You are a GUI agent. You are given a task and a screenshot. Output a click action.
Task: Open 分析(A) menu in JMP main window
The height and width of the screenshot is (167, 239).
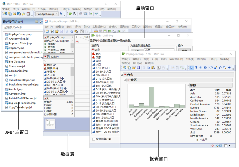(42, 9)
